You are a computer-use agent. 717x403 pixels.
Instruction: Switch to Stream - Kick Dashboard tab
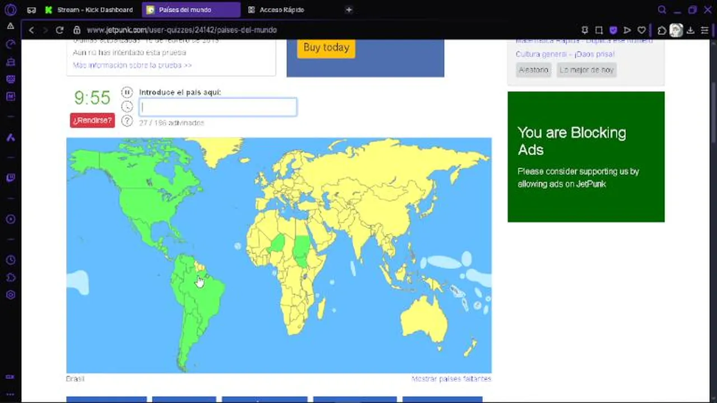point(90,10)
